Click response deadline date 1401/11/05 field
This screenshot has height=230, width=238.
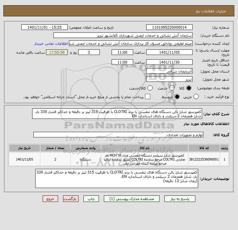point(169,52)
